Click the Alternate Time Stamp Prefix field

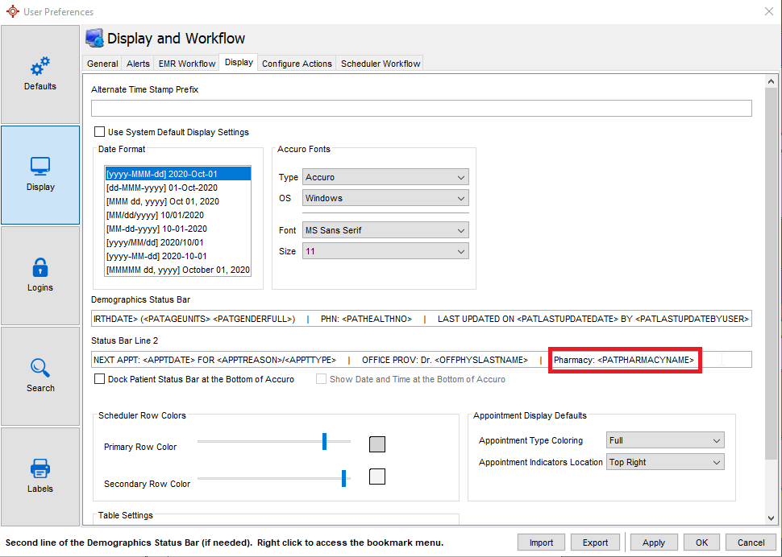pos(421,109)
